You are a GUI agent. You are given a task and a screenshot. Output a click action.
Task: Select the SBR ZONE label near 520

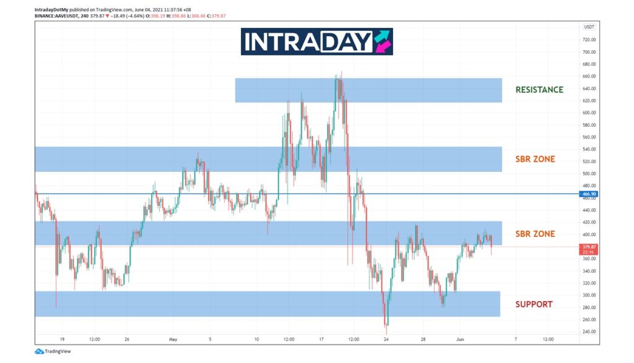coord(535,160)
